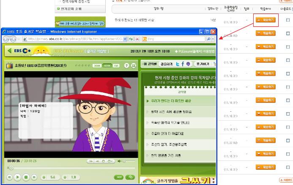Click IE browser Back arrow button
Viewport: 293px width, 185px height.
[6, 39]
